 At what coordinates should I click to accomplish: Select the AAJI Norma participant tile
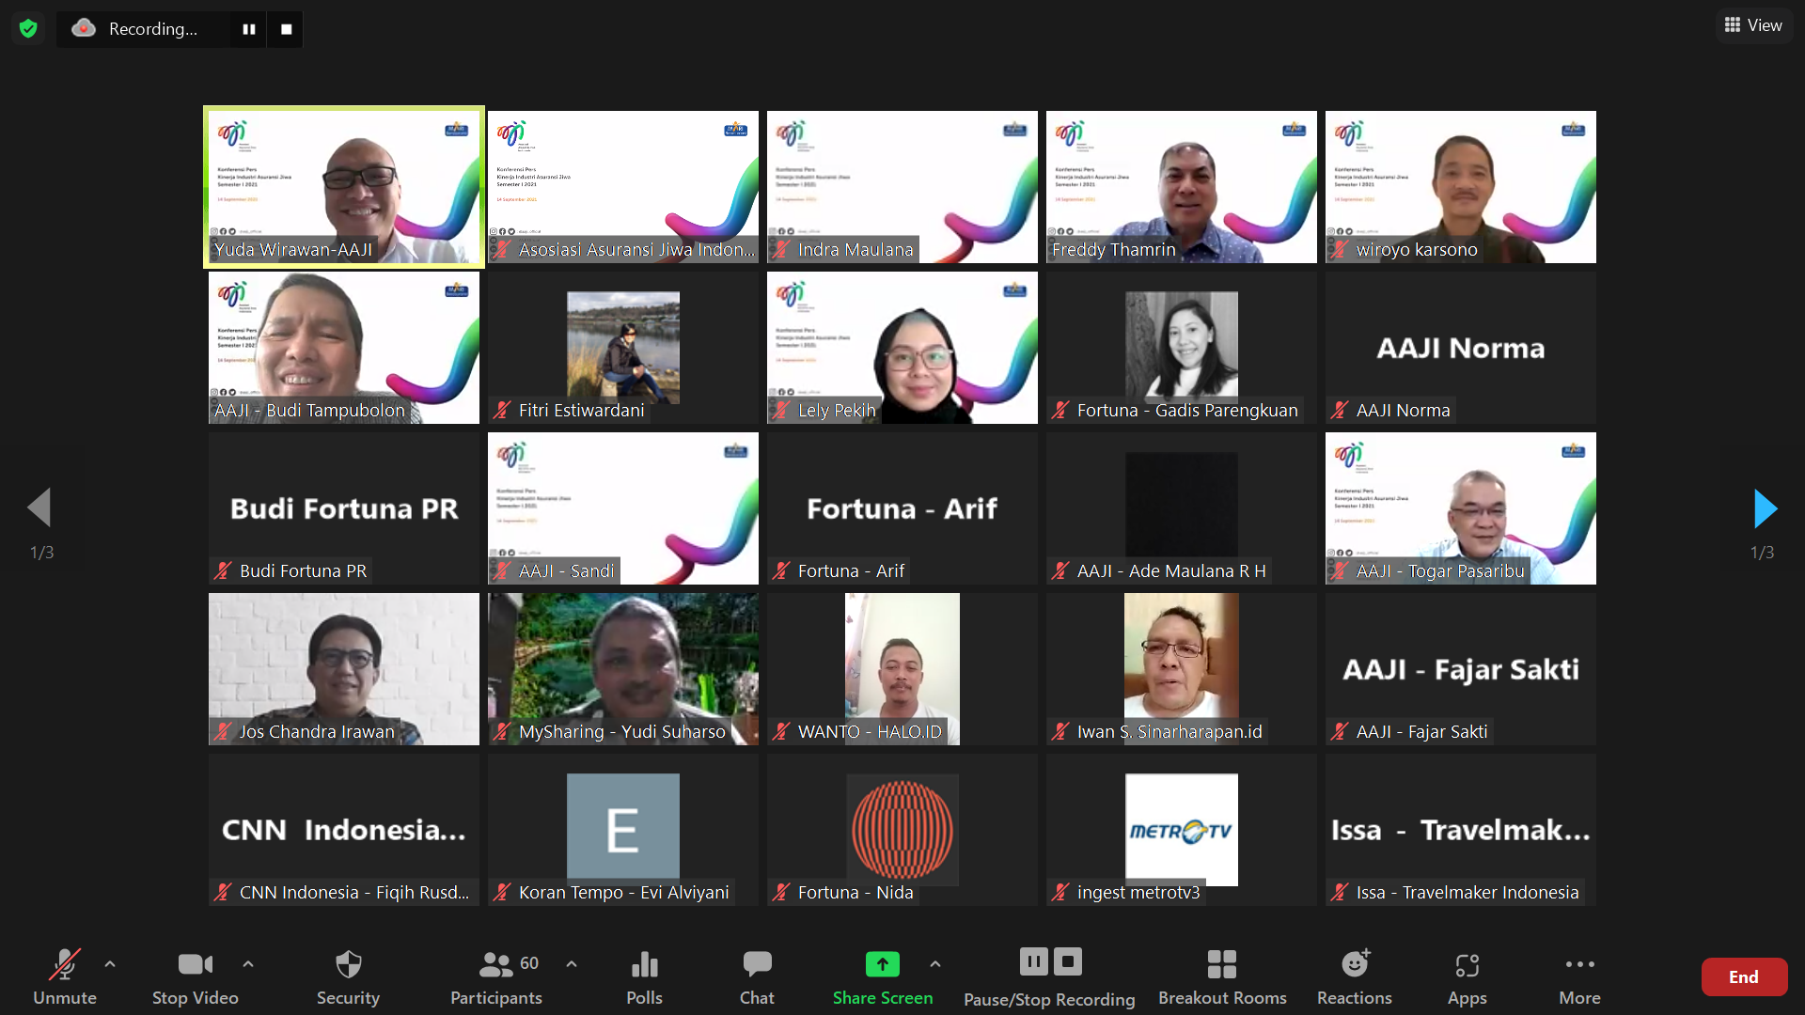(x=1461, y=348)
